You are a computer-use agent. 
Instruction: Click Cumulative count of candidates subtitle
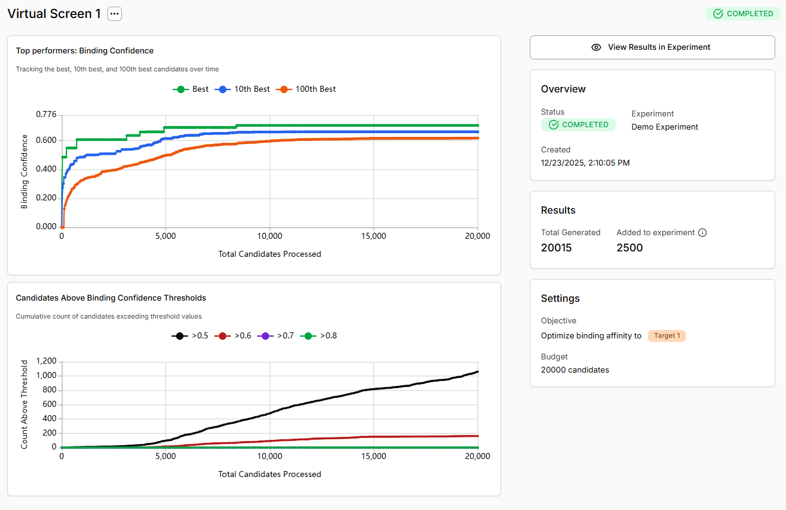tap(109, 317)
